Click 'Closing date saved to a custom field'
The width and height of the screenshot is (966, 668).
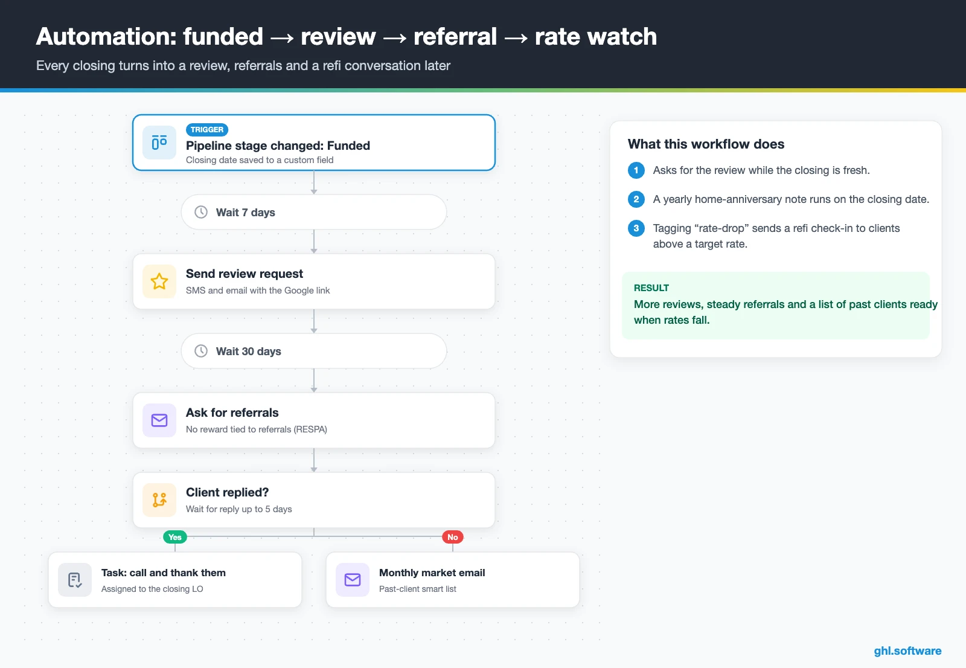click(x=260, y=160)
